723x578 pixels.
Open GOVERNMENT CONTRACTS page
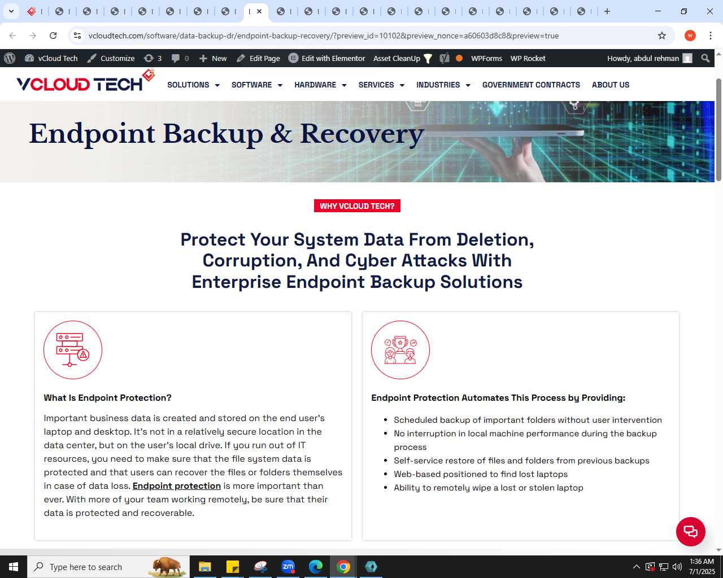point(531,85)
